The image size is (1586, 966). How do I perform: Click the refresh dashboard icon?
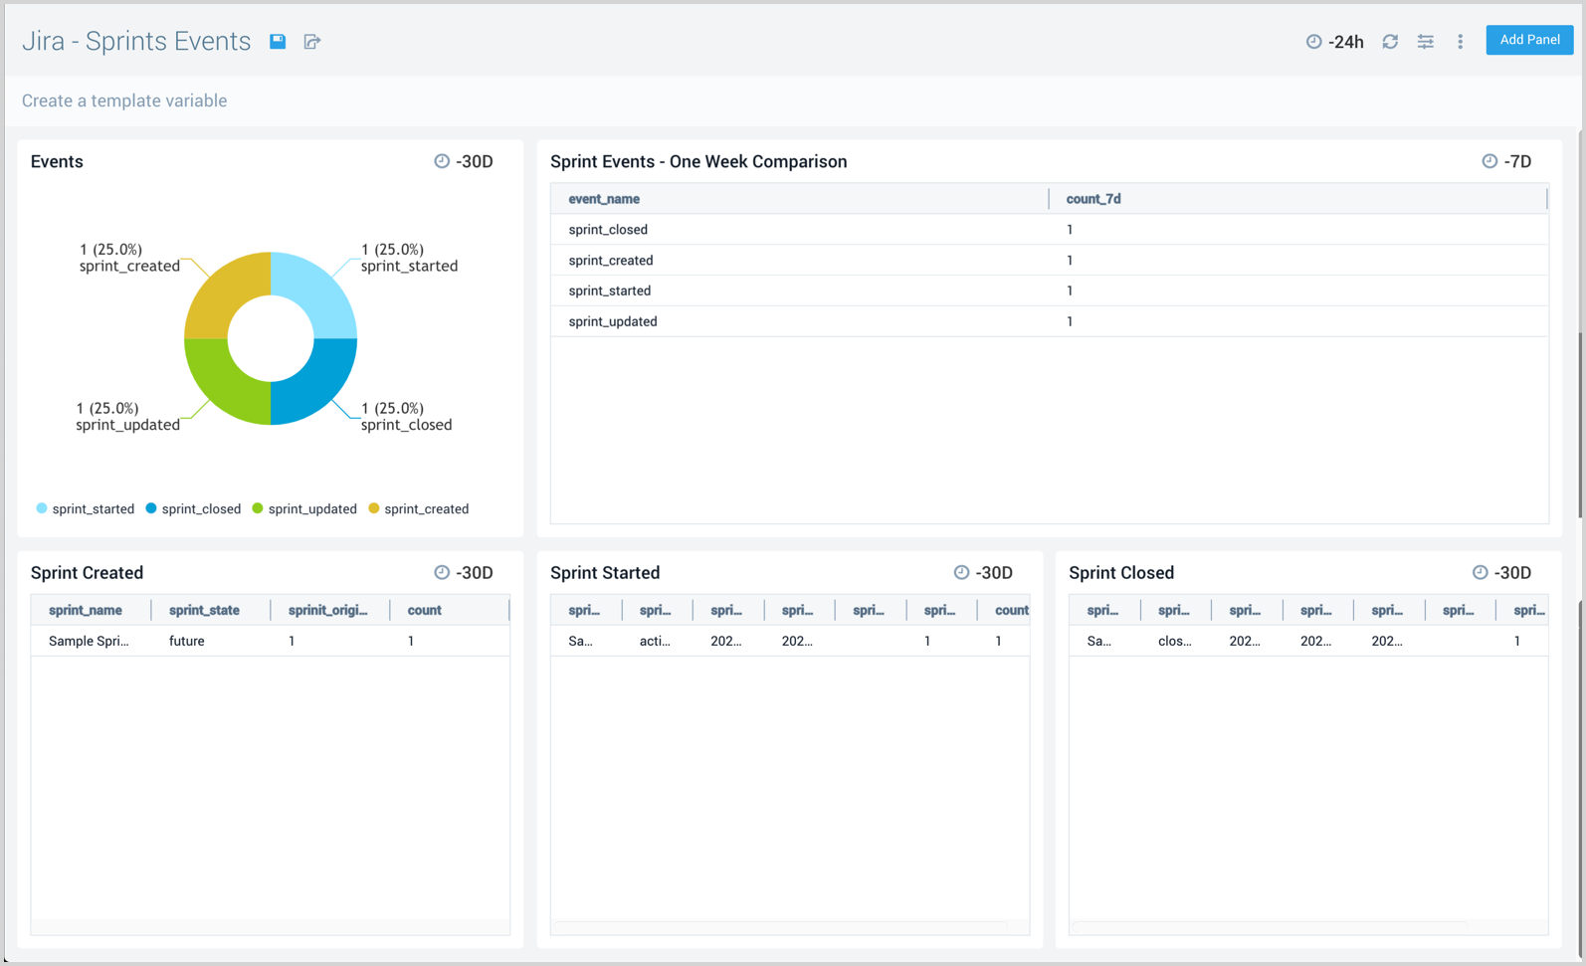click(x=1390, y=42)
